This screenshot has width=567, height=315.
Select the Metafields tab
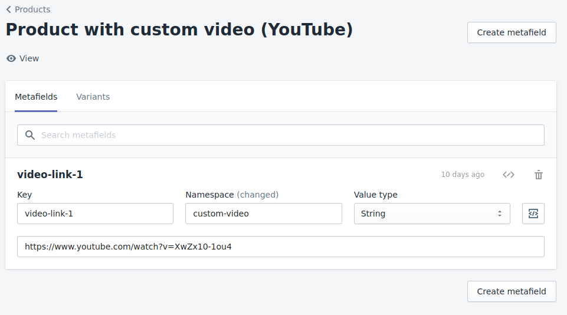36,97
